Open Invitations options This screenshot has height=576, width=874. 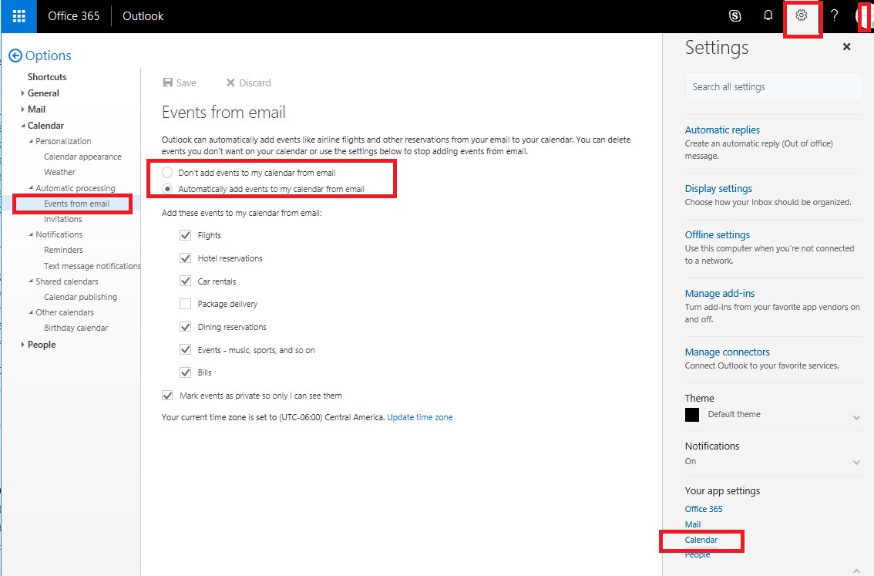tap(63, 219)
